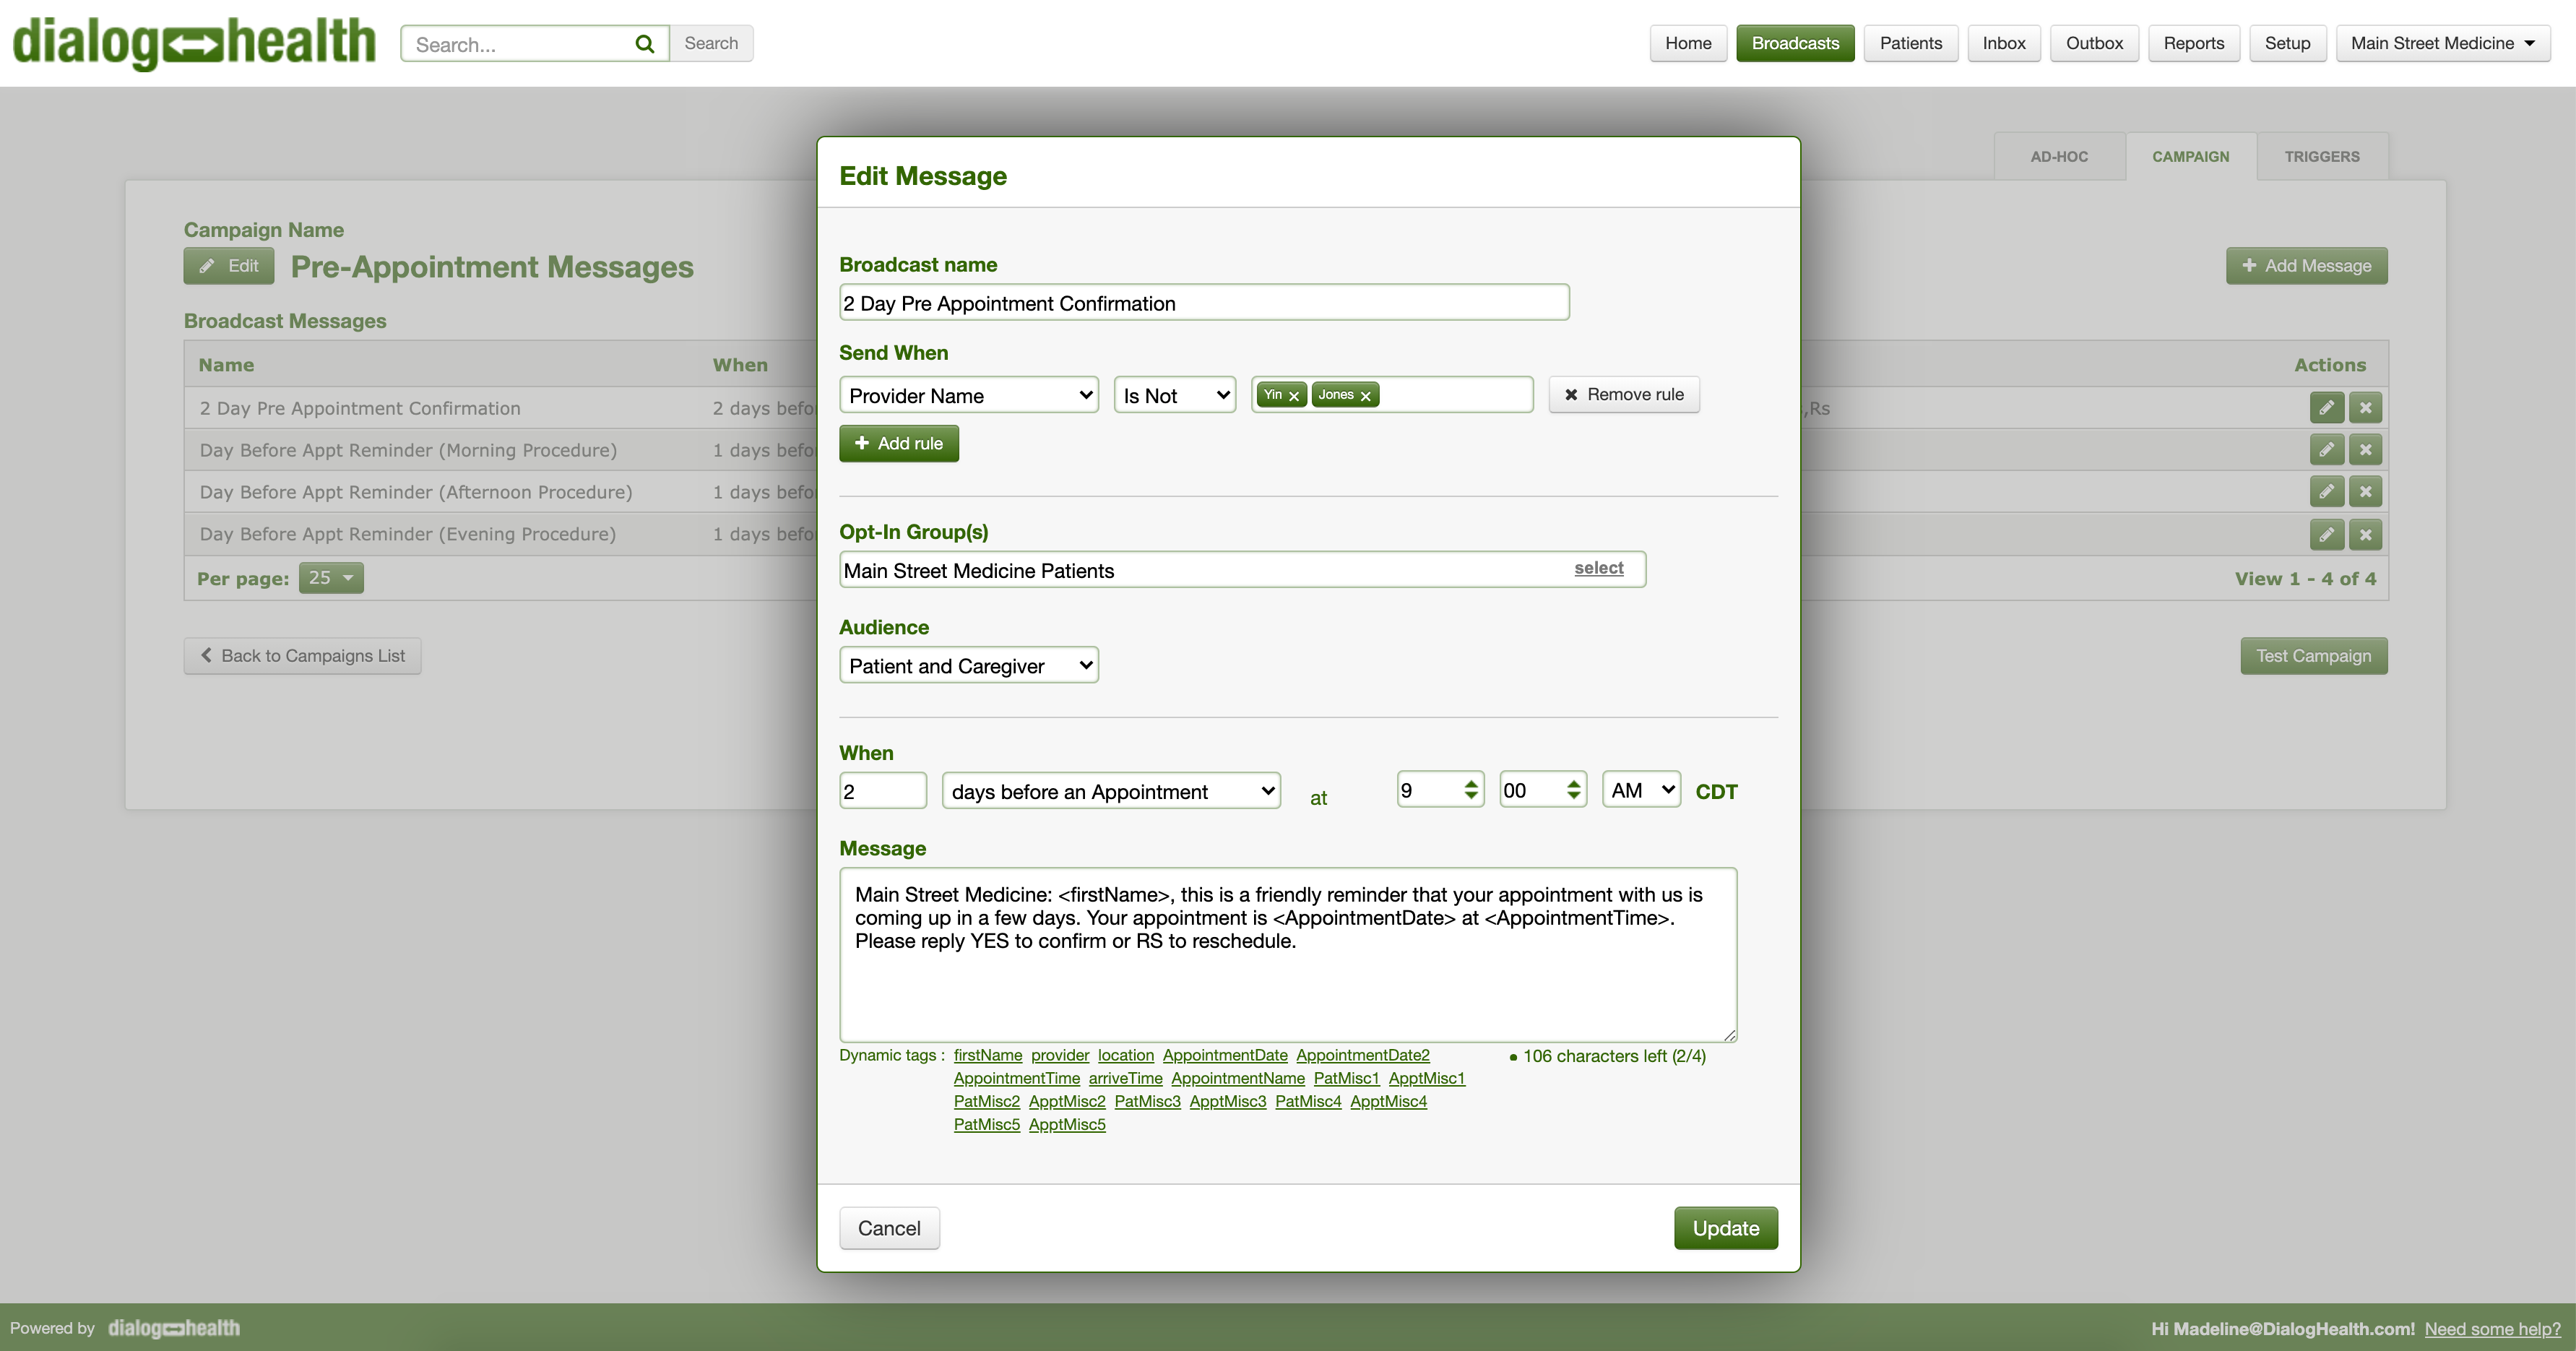Click the dialoghealth logo
The width and height of the screenshot is (2576, 1351).
(x=194, y=43)
